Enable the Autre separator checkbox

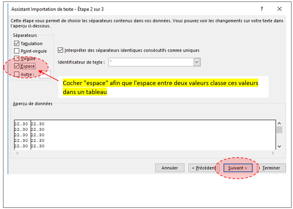click(x=17, y=74)
